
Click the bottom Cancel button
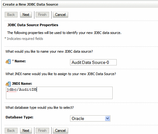coord(60,131)
